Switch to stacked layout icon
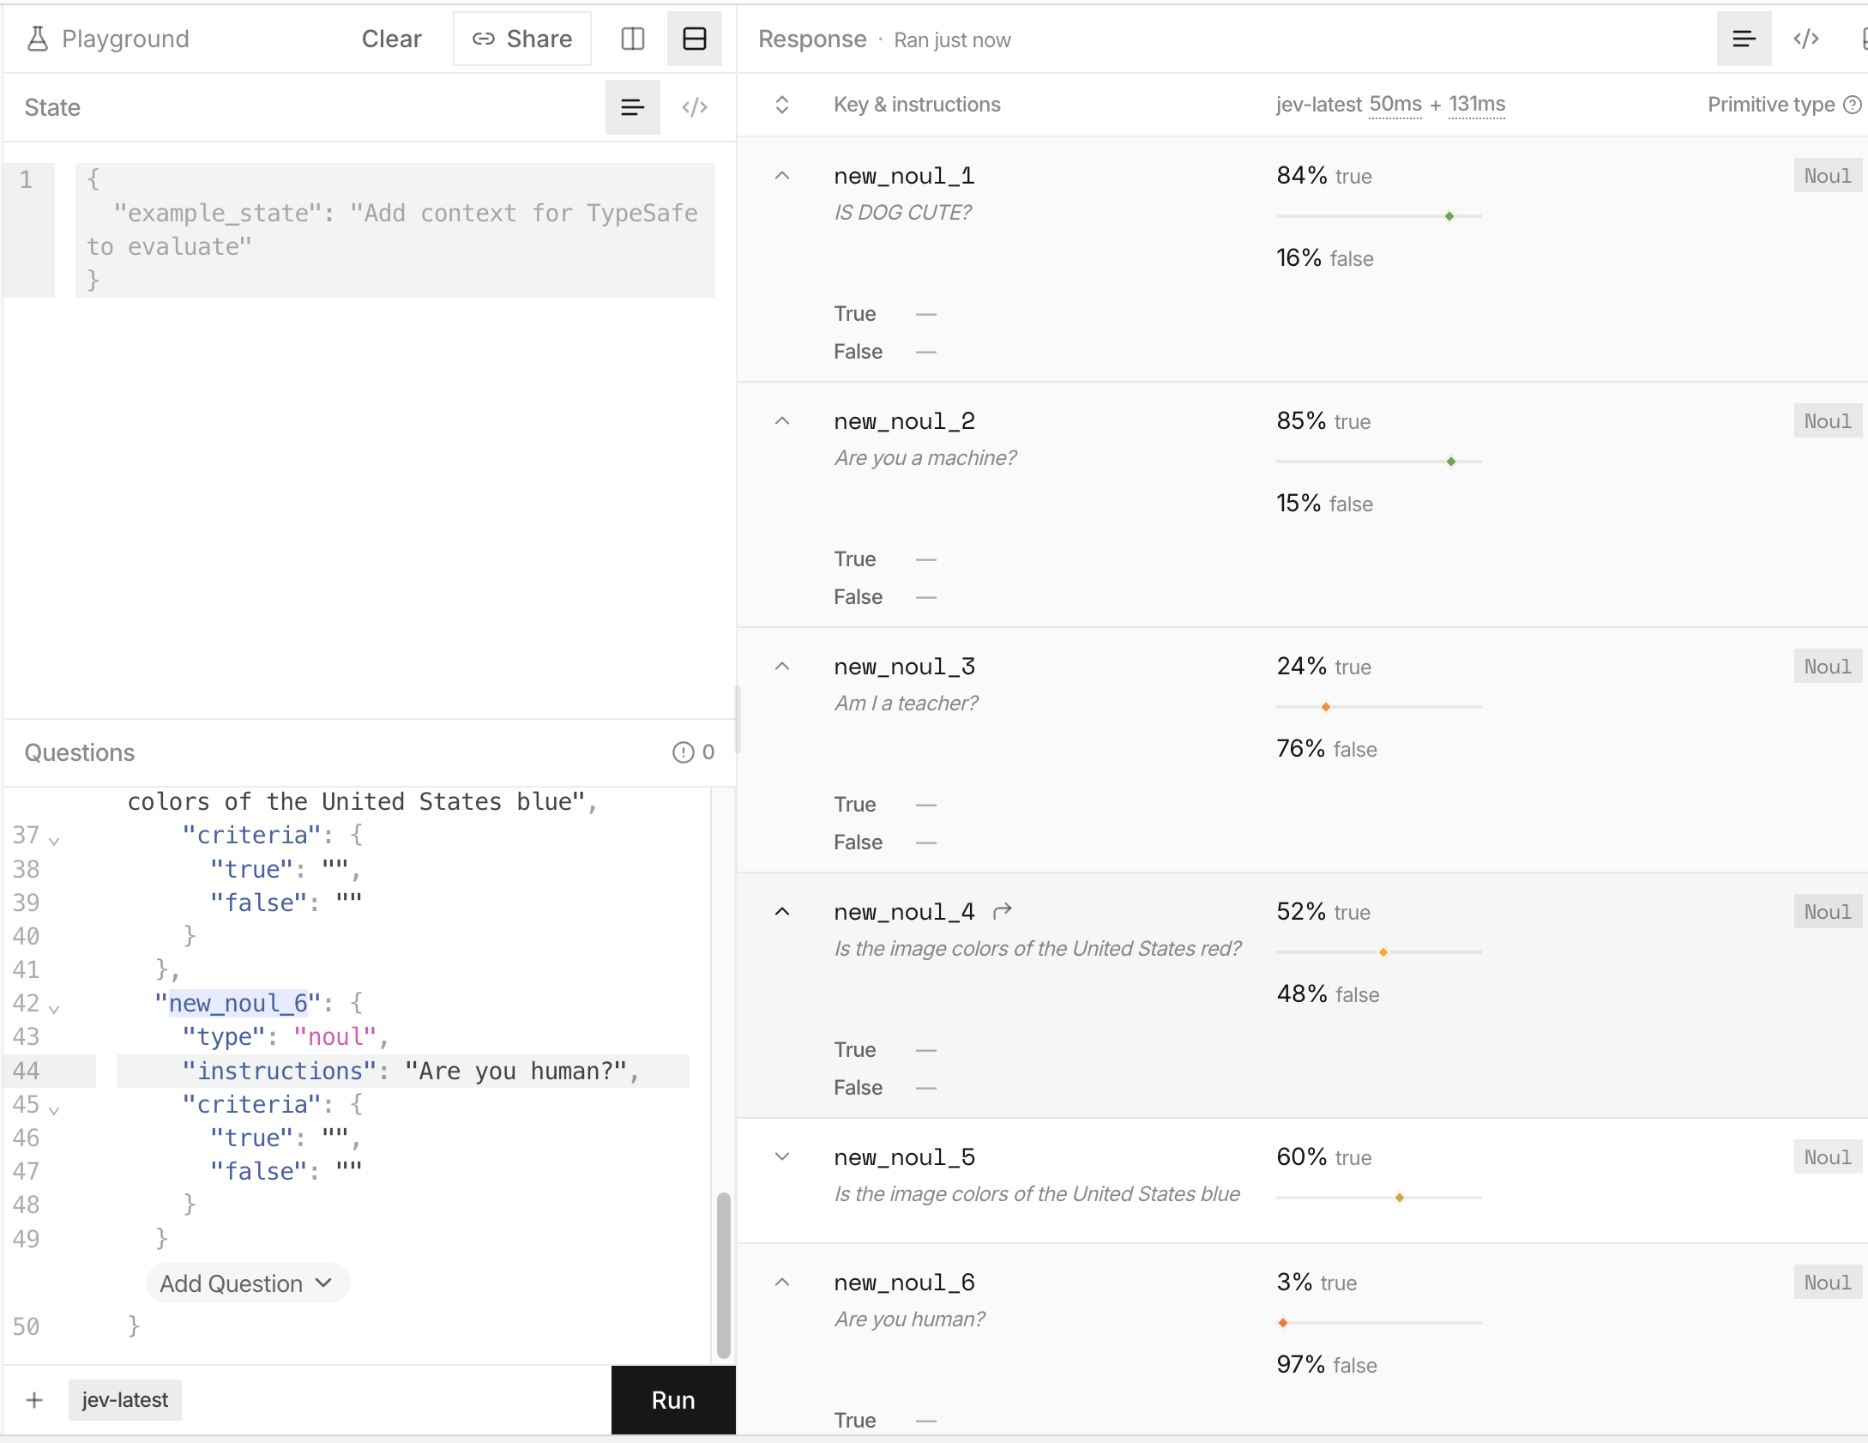The height and width of the screenshot is (1443, 1868). (695, 39)
